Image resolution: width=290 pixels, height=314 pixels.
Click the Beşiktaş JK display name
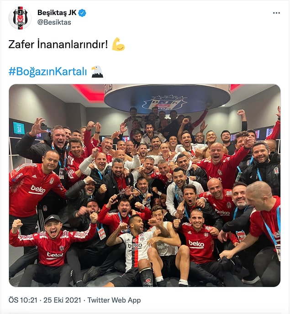coord(57,13)
